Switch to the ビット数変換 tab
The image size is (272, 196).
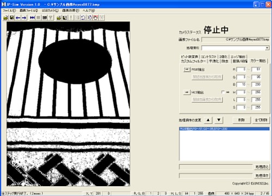189,57
